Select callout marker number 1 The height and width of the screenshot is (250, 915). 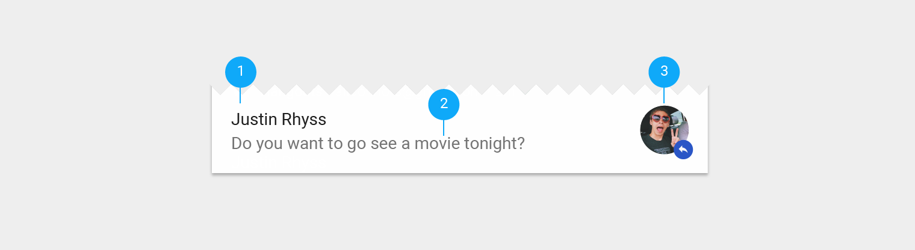point(241,72)
